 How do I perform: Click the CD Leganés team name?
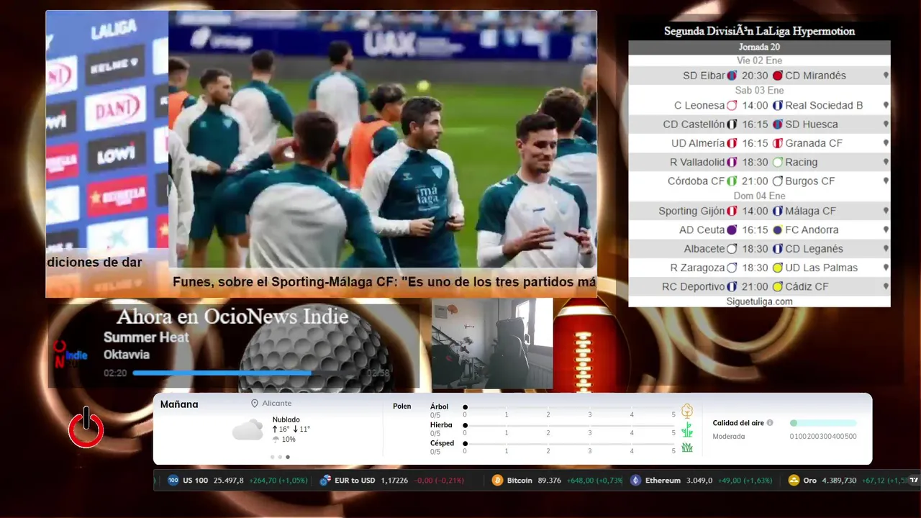(814, 249)
